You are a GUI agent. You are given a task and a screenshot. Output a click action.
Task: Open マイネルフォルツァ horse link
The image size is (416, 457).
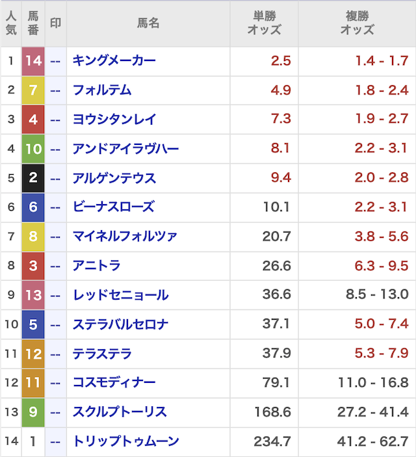(x=125, y=237)
